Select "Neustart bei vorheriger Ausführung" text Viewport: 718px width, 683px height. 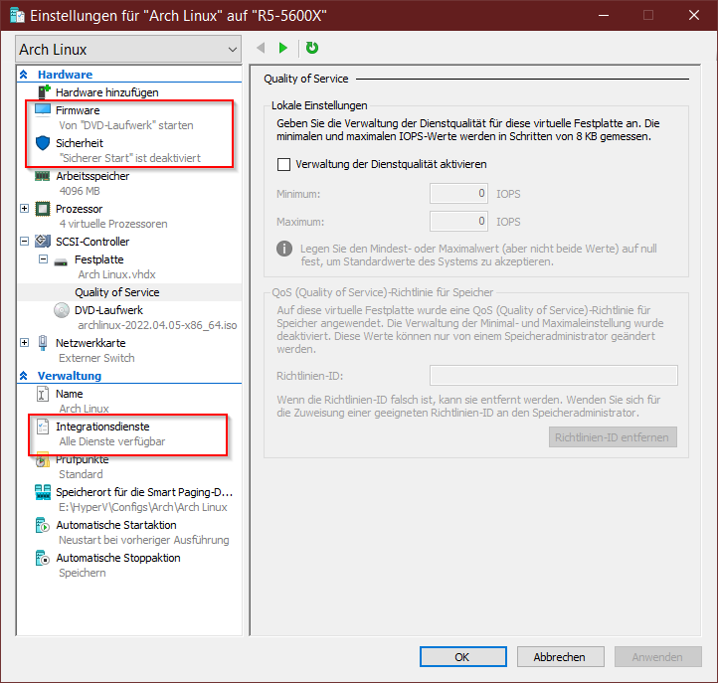144,540
